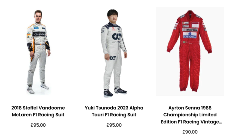Viewport: 230px width, 140px height.
Task: Click Yuki Tsunoda's navy racing shoes
Action: (x=115, y=92)
